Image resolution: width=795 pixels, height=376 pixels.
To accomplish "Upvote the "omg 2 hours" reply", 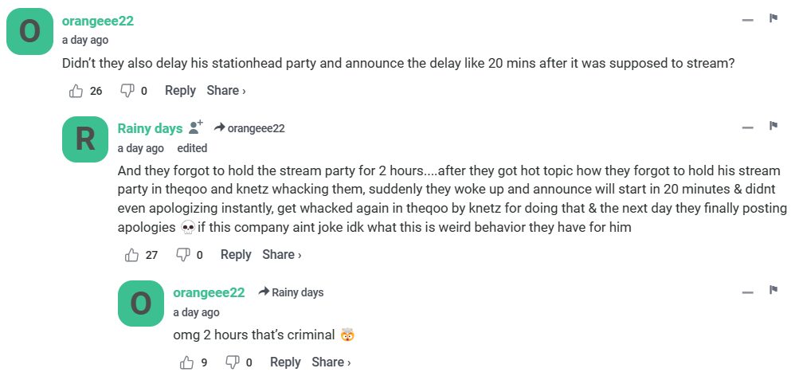I will tap(187, 362).
